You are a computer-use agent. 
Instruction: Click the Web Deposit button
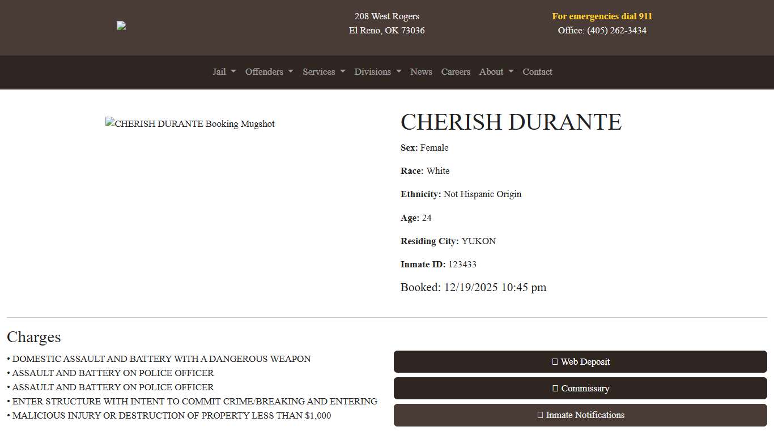pos(581,361)
